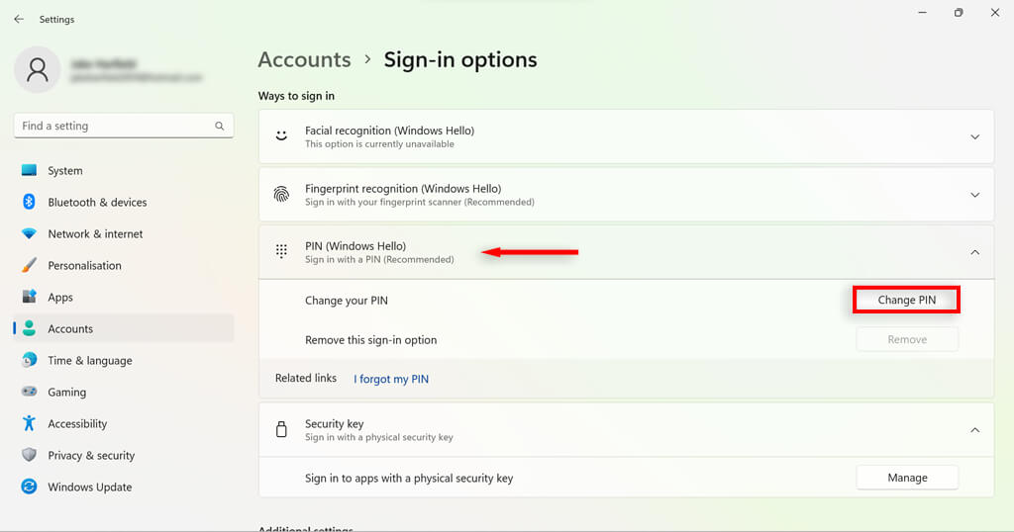1014x532 pixels.
Task: Expand Facial recognition (Windows Hello) section
Action: coord(974,136)
